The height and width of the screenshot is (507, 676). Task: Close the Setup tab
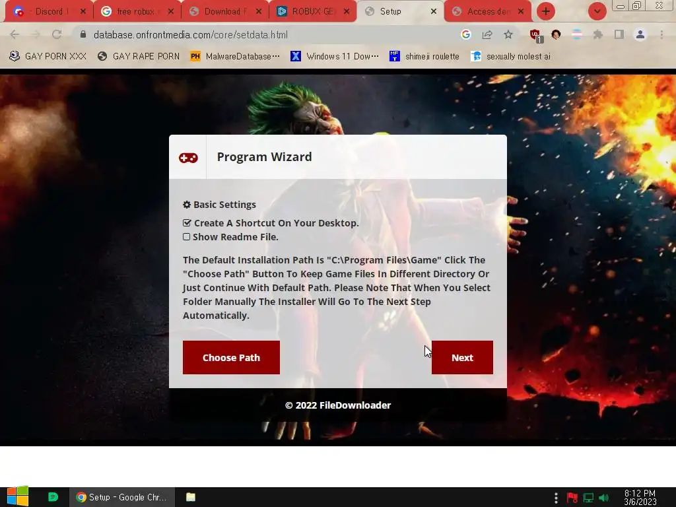(434, 12)
